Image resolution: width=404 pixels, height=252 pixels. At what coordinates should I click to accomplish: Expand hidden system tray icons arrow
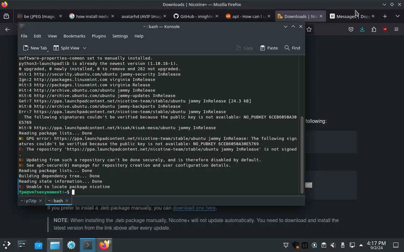click(x=361, y=245)
